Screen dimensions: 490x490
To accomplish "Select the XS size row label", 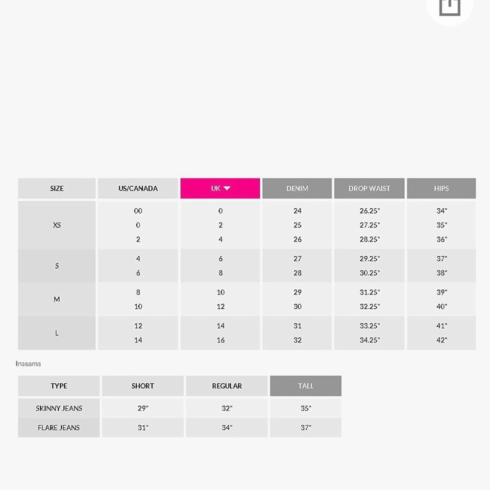I will (x=56, y=225).
